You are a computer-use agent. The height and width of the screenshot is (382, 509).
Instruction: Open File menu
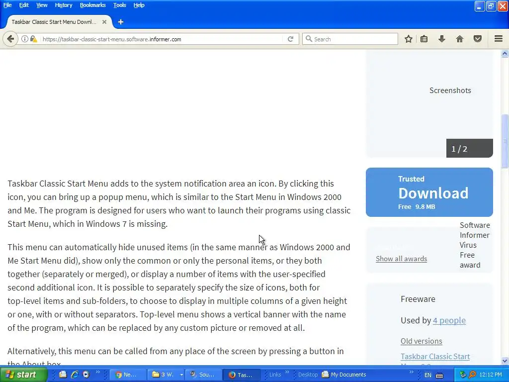[x=7, y=5]
